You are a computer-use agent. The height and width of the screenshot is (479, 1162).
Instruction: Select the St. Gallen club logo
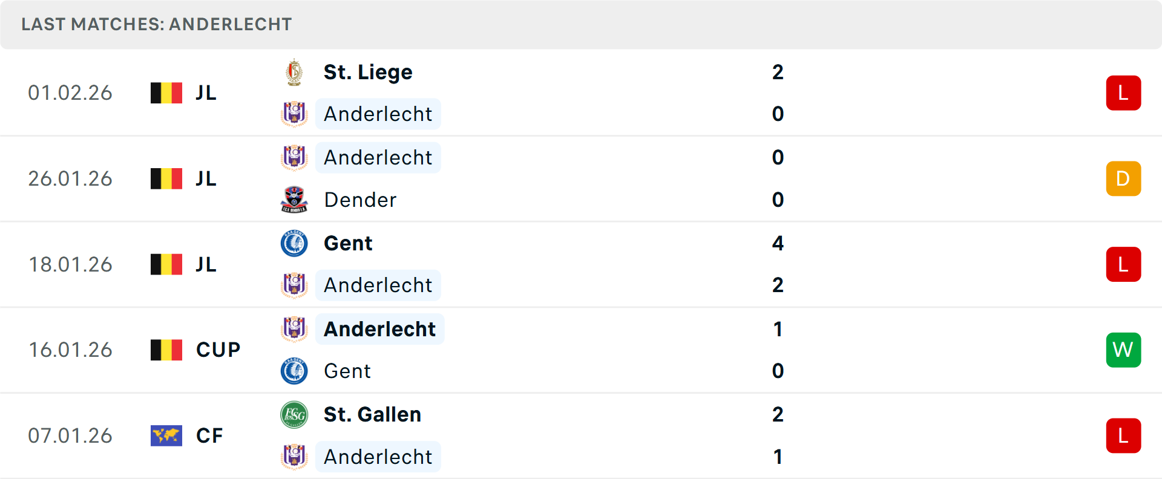tap(294, 414)
